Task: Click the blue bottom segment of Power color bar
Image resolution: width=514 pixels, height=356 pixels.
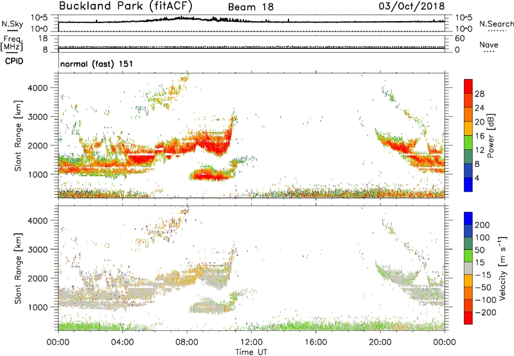Action: (468, 184)
